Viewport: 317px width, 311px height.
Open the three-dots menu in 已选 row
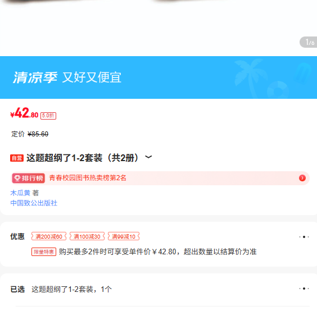click(x=304, y=289)
